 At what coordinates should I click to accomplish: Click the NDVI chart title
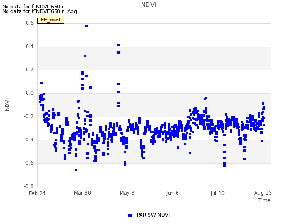coord(149,5)
